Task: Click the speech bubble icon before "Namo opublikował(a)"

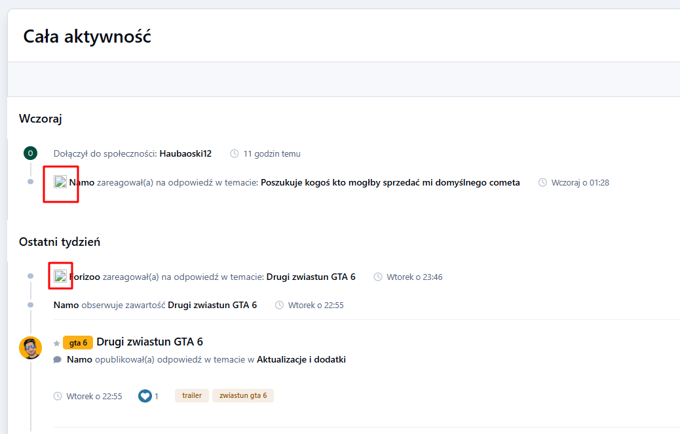Action: coord(58,359)
